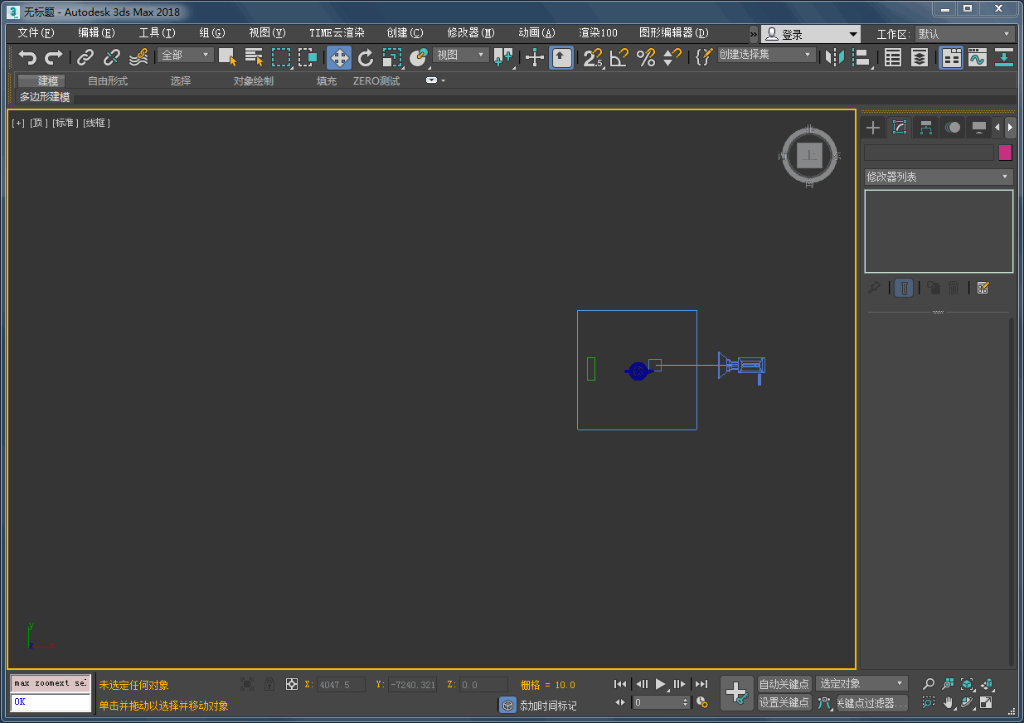
Task: Open the 选定对象 key filter dropdown
Action: pyautogui.click(x=861, y=683)
